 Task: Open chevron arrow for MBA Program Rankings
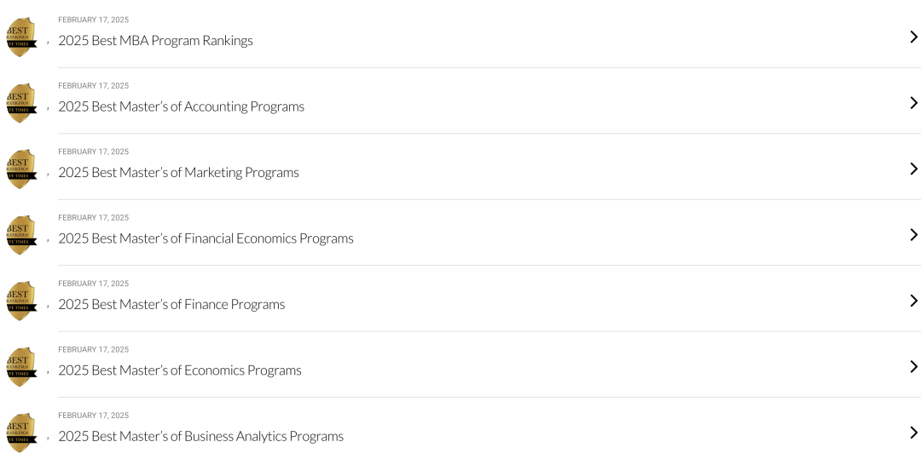913,37
